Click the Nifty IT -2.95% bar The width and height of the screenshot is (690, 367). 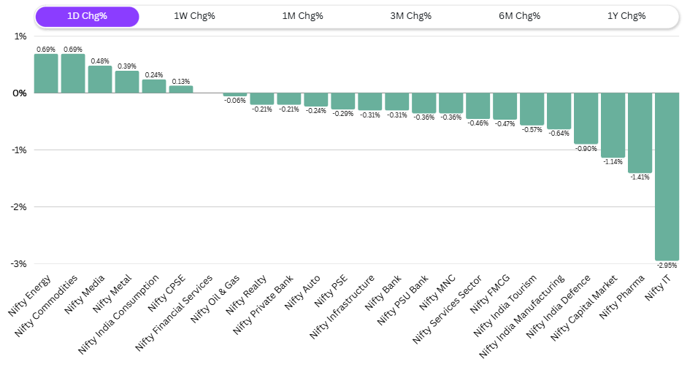(x=667, y=177)
